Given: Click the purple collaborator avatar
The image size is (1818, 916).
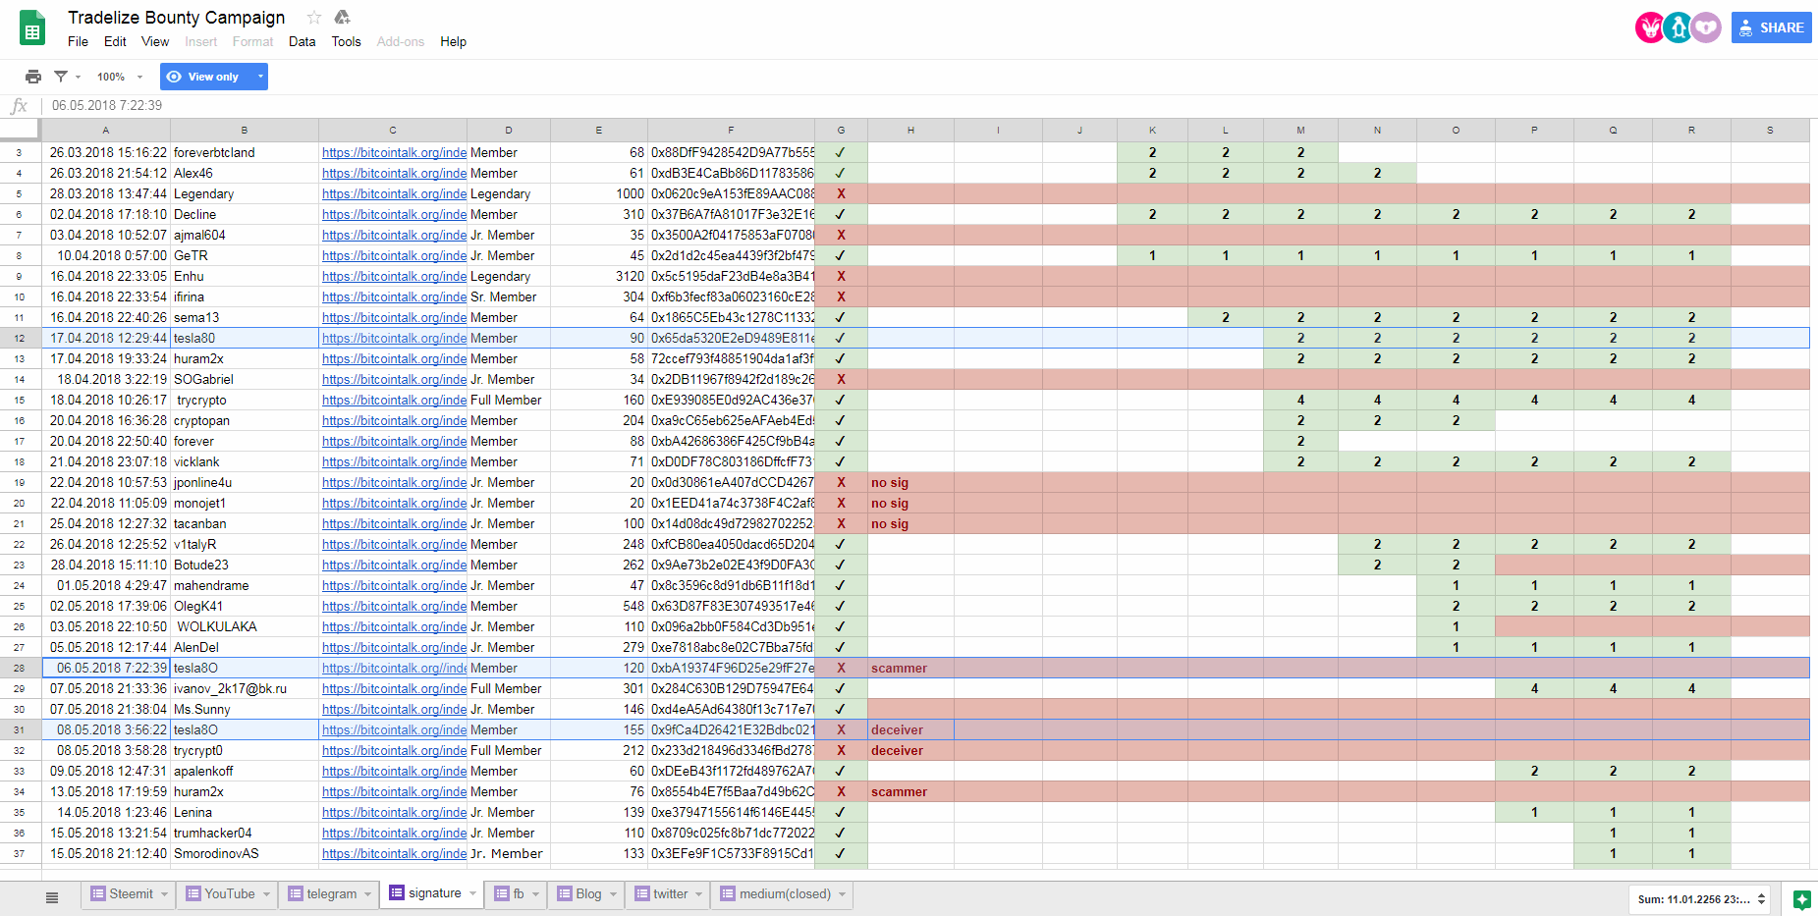Looking at the screenshot, I should coord(1707,27).
